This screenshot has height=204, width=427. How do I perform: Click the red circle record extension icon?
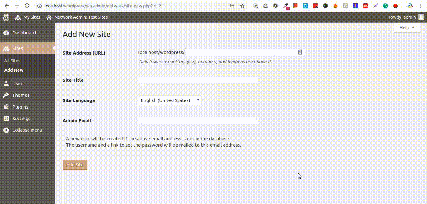(x=395, y=6)
